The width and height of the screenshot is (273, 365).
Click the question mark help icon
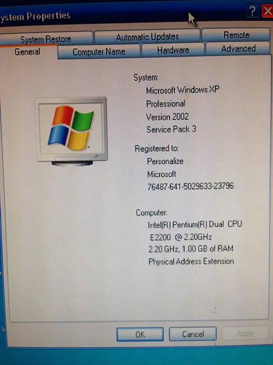[x=252, y=11]
